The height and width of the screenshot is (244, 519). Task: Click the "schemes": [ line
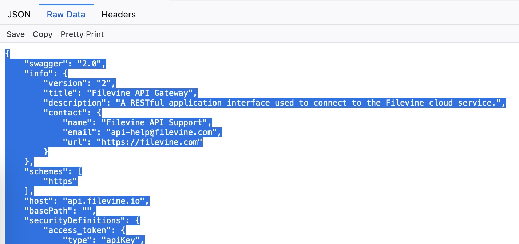click(x=53, y=172)
